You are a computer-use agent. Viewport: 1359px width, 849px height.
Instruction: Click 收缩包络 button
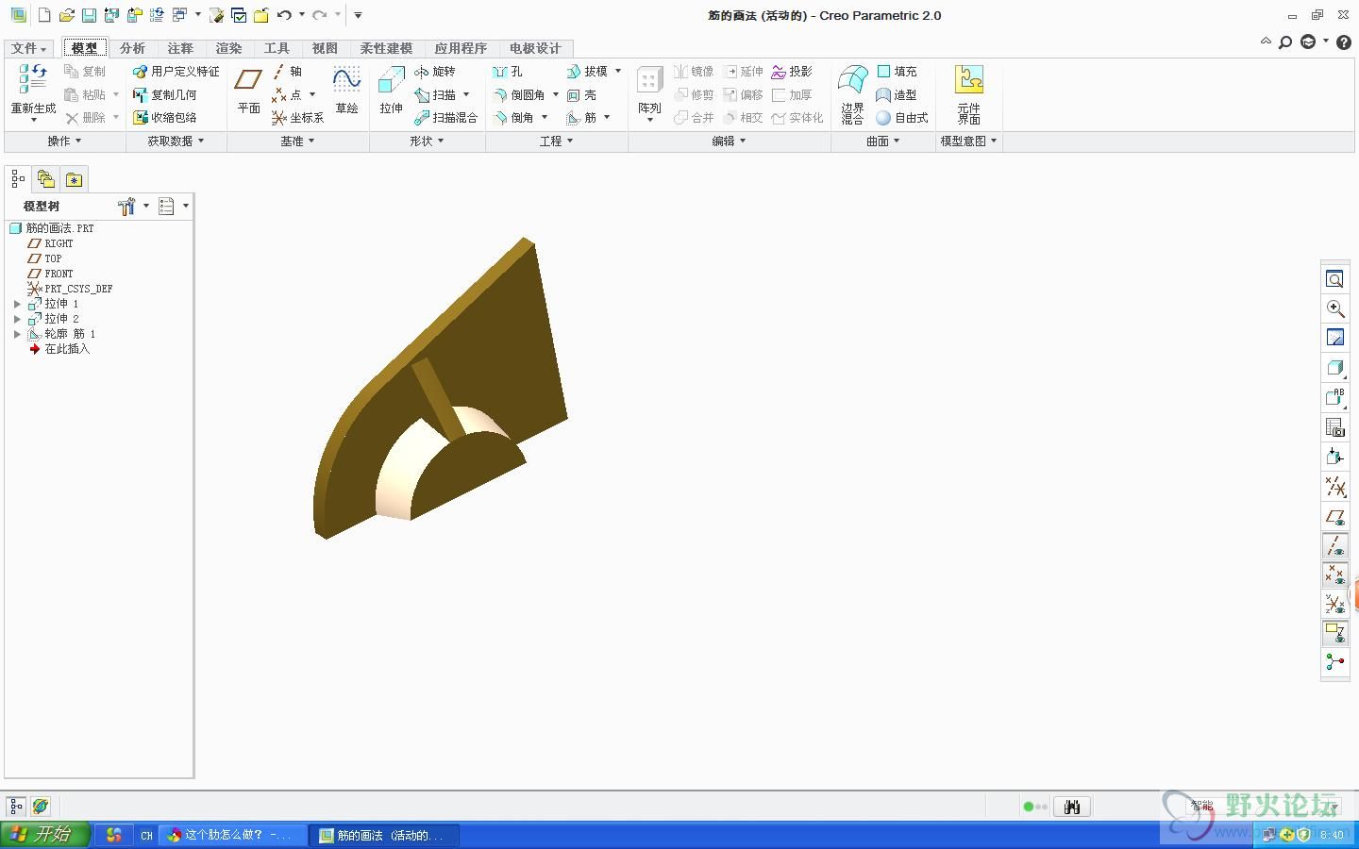[164, 118]
